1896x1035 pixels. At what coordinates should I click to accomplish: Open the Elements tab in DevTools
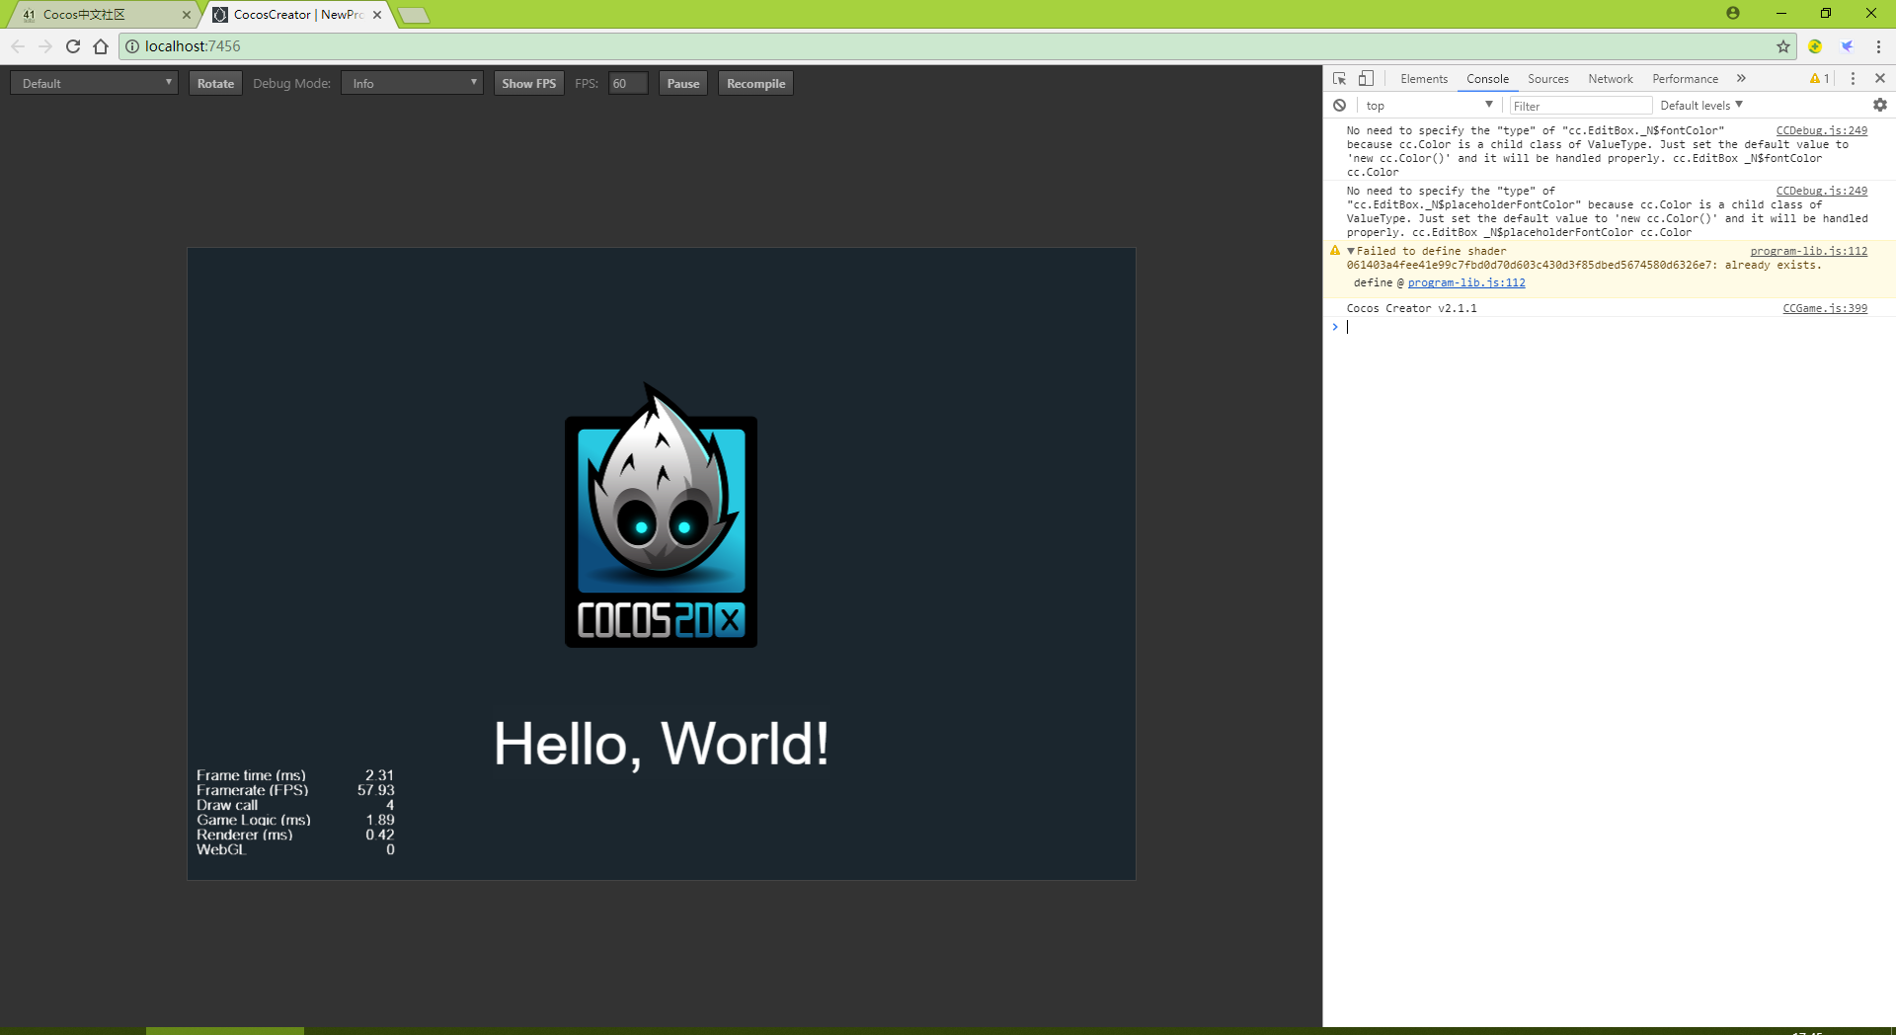[x=1424, y=79]
